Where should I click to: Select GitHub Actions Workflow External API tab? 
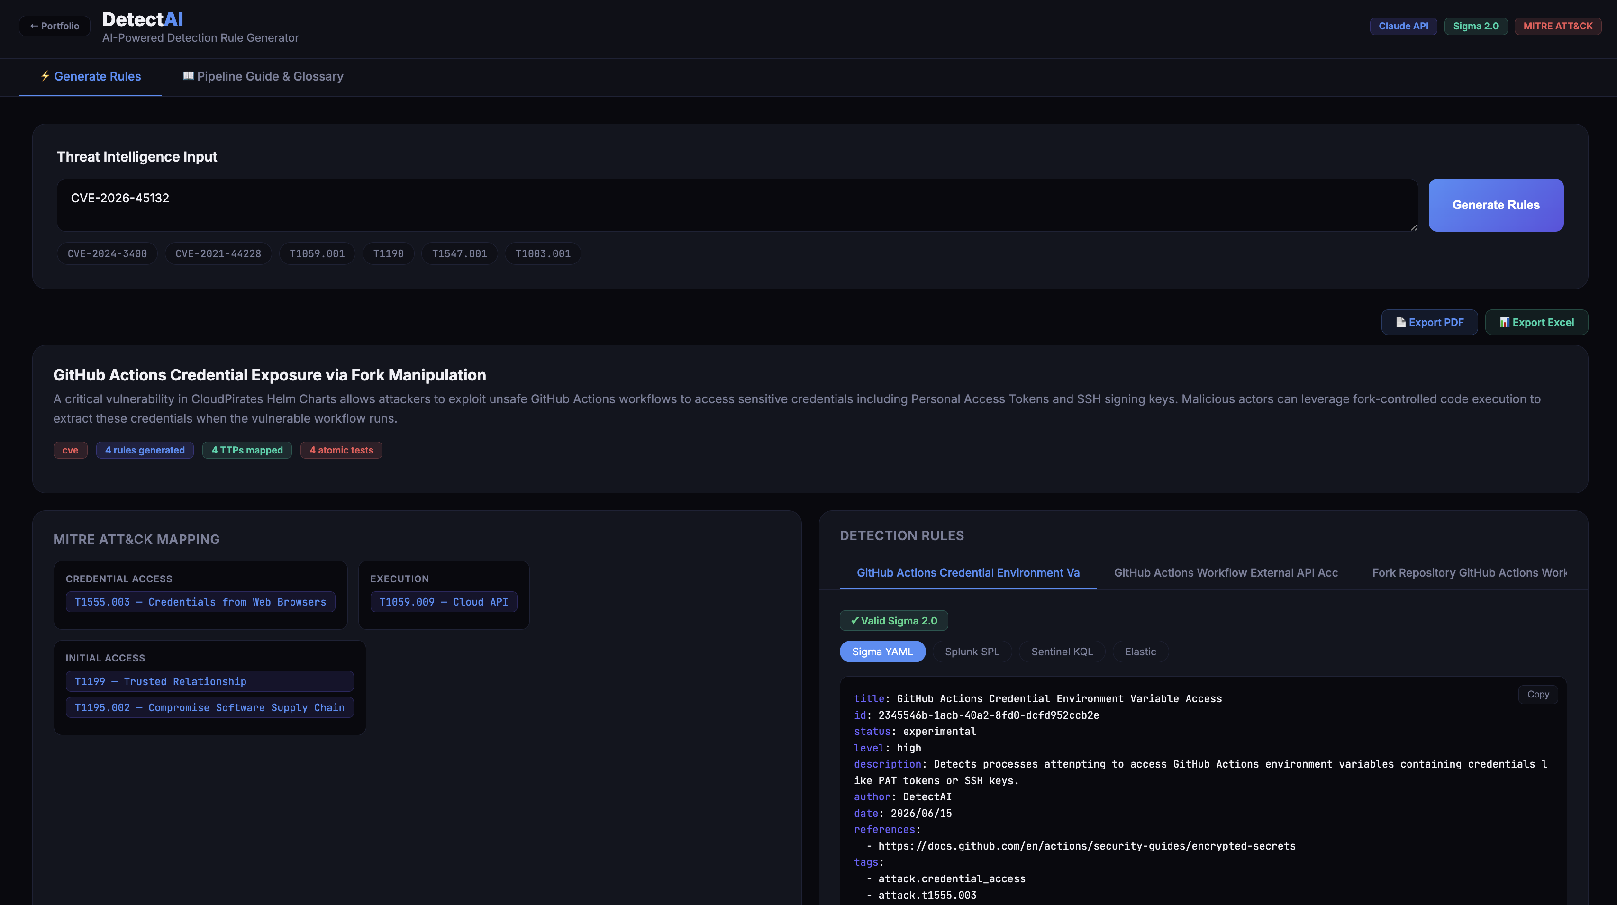tap(1225, 573)
